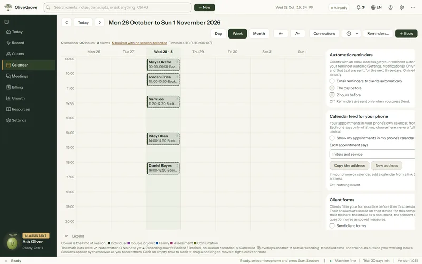
Task: Switch to Month view
Action: tap(259, 34)
